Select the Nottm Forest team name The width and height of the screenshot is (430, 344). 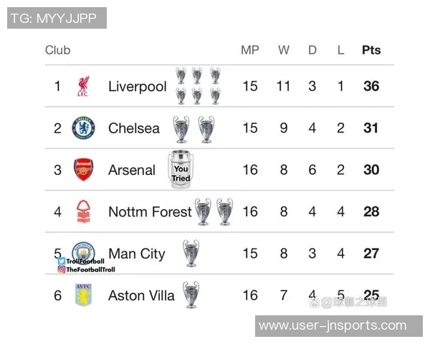coord(150,211)
